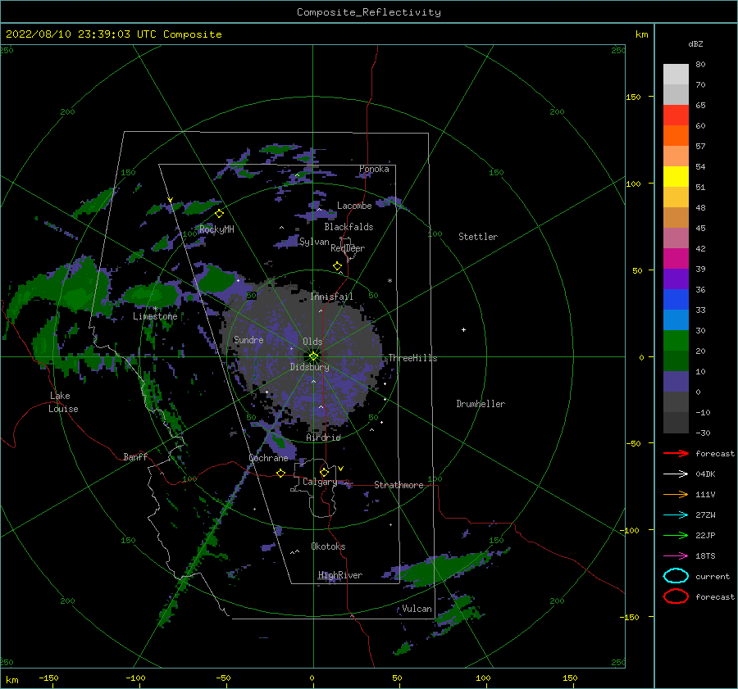738x689 pixels.
Task: Click the Drumheller city label
Action: (x=481, y=404)
